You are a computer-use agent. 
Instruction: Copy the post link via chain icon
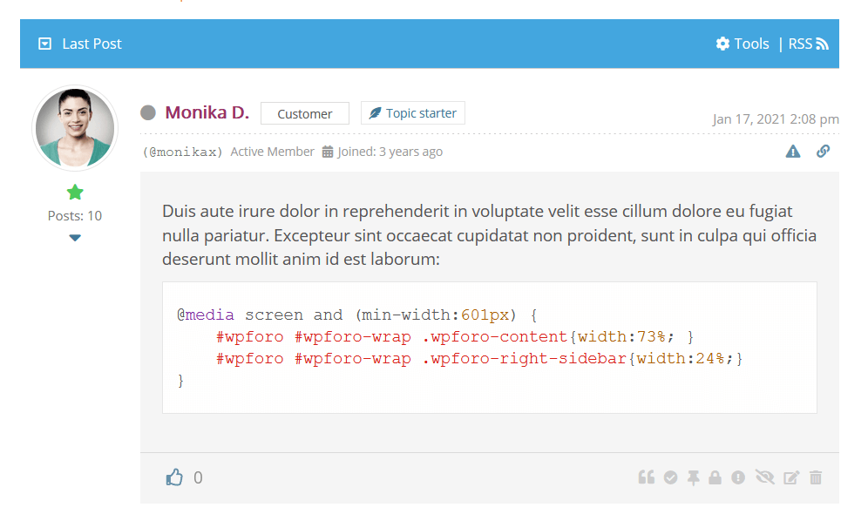point(823,152)
